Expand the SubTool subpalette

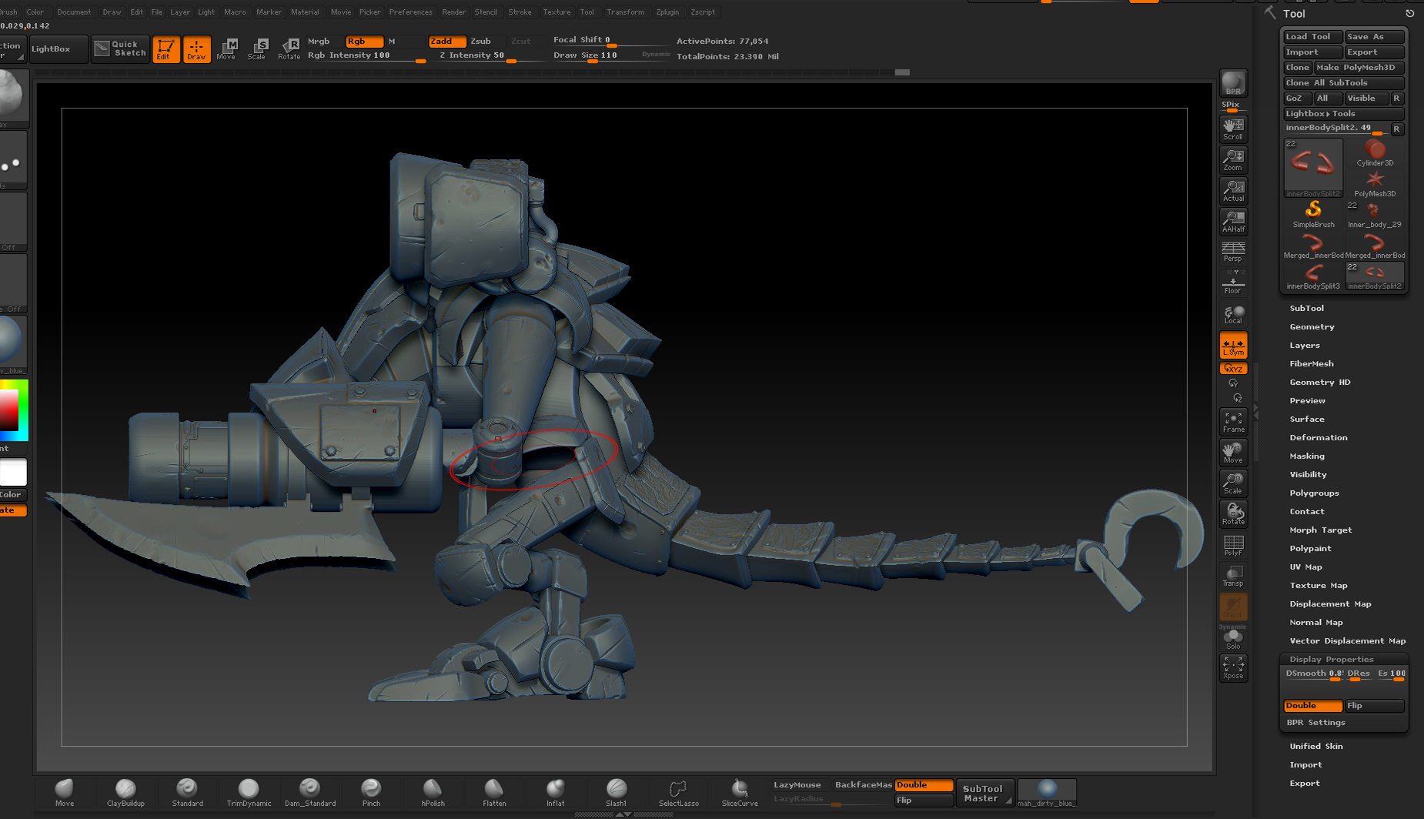[x=1307, y=309]
